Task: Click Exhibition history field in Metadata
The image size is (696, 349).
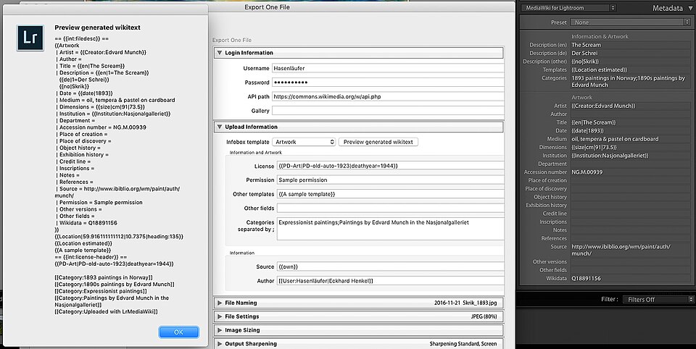Action: pos(631,206)
